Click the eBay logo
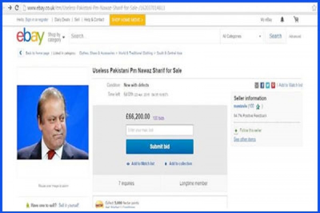 point(30,36)
